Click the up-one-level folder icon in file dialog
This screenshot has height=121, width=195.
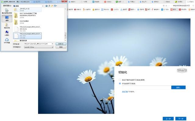[49, 6]
